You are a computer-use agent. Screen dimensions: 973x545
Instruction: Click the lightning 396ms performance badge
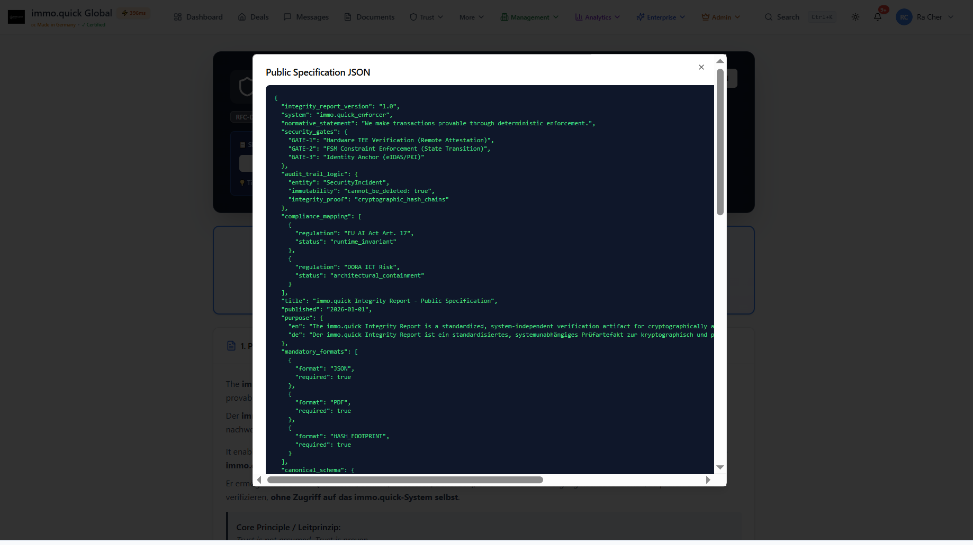(134, 13)
